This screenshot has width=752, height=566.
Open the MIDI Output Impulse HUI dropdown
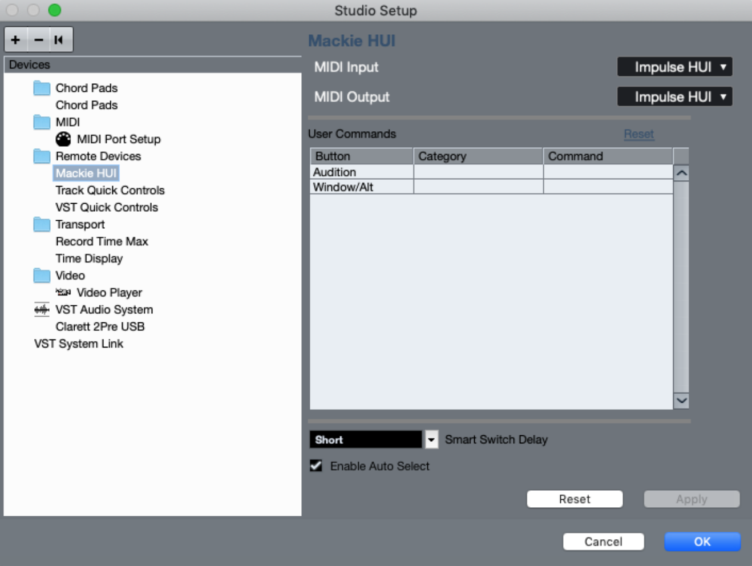[674, 96]
